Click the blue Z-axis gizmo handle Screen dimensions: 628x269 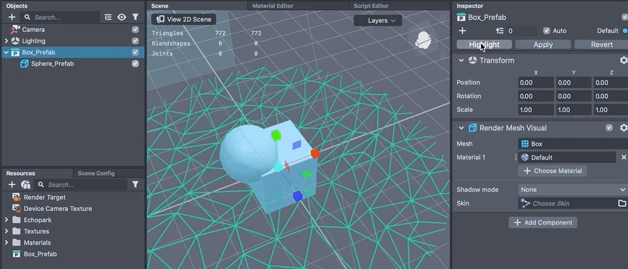tap(297, 196)
